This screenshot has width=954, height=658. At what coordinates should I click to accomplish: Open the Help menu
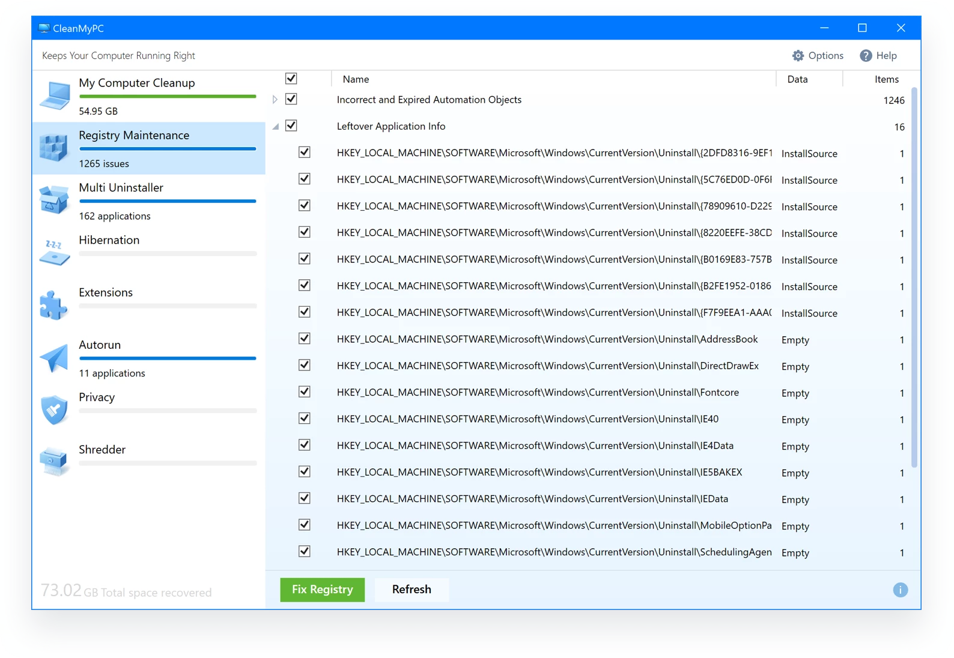click(x=878, y=56)
